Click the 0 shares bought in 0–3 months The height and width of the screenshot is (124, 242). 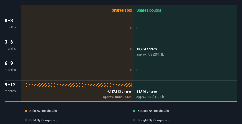[x=137, y=28]
